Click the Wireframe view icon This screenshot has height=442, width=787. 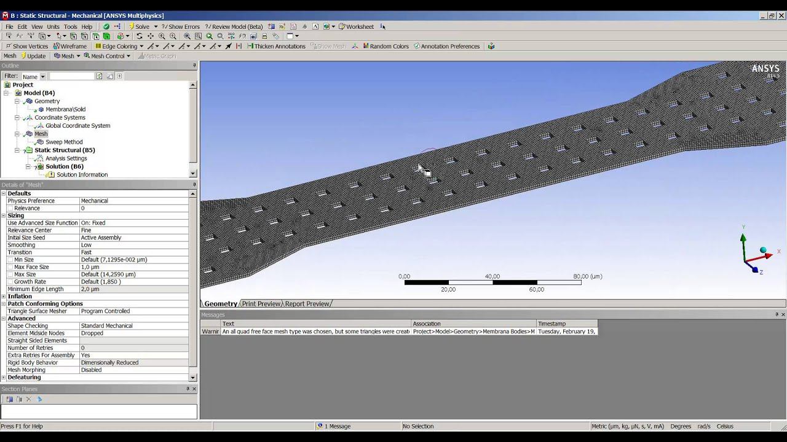pyautogui.click(x=56, y=46)
